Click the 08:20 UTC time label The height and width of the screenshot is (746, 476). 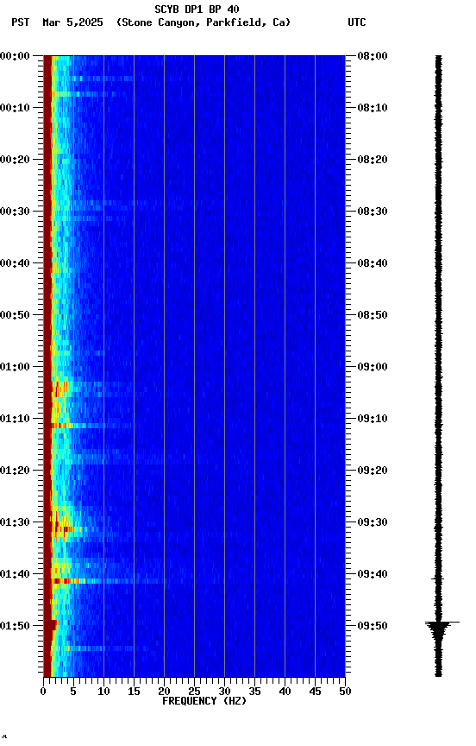click(373, 160)
